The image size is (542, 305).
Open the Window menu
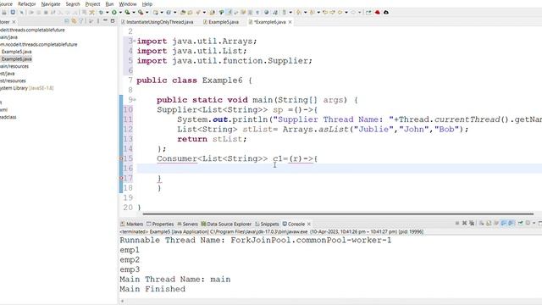(x=128, y=3)
